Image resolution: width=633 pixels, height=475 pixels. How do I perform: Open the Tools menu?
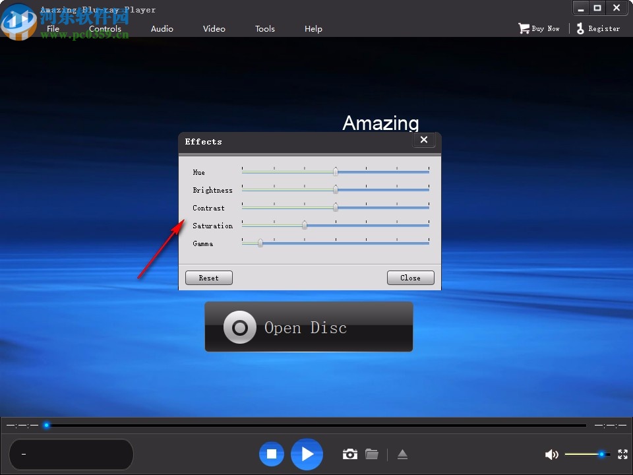264,28
